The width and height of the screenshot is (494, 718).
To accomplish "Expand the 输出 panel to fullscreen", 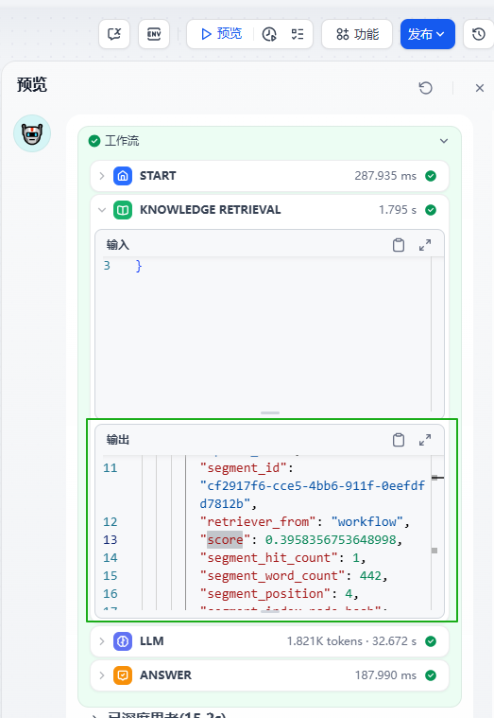I will 425,440.
